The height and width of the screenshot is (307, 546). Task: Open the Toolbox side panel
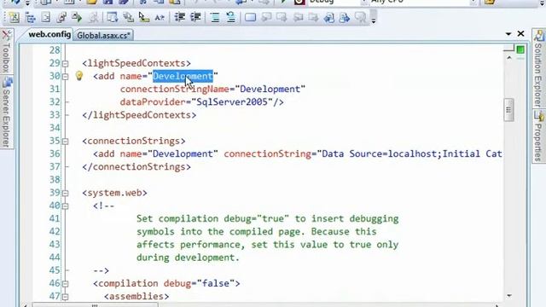[x=6, y=52]
